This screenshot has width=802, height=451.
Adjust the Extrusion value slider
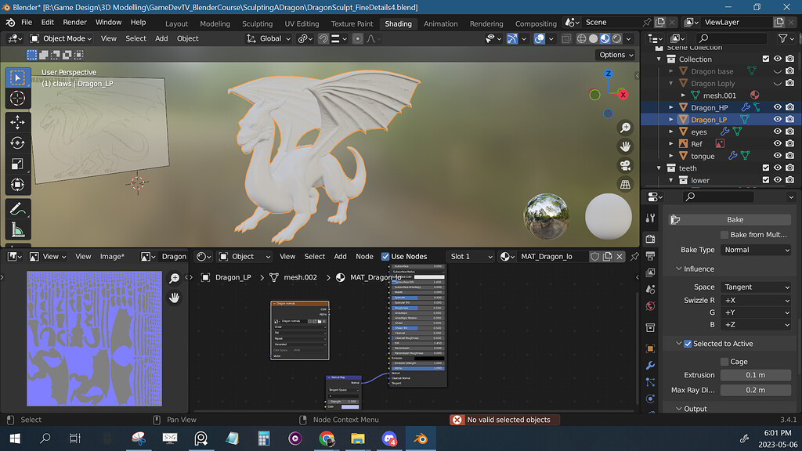click(x=754, y=375)
